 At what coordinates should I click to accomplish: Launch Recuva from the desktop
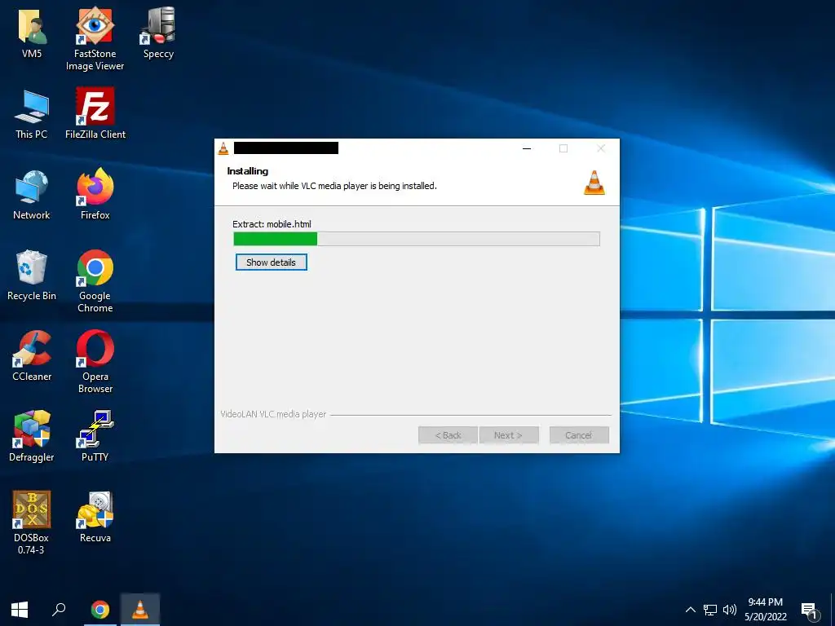click(x=95, y=518)
